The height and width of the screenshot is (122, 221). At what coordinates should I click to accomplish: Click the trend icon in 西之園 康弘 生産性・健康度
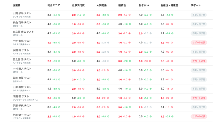(172, 33)
